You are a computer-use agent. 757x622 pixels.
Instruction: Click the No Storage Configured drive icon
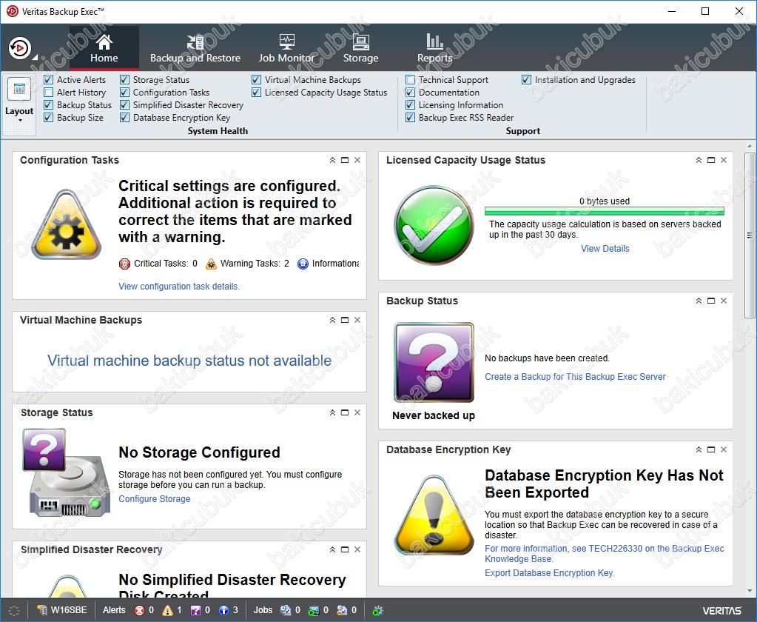click(x=66, y=472)
